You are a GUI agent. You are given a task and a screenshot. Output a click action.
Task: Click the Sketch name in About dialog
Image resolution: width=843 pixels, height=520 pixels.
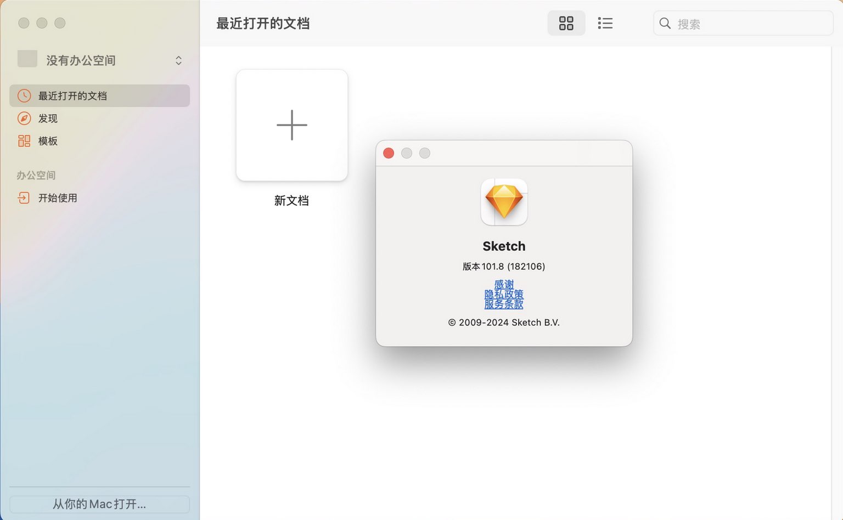(504, 246)
